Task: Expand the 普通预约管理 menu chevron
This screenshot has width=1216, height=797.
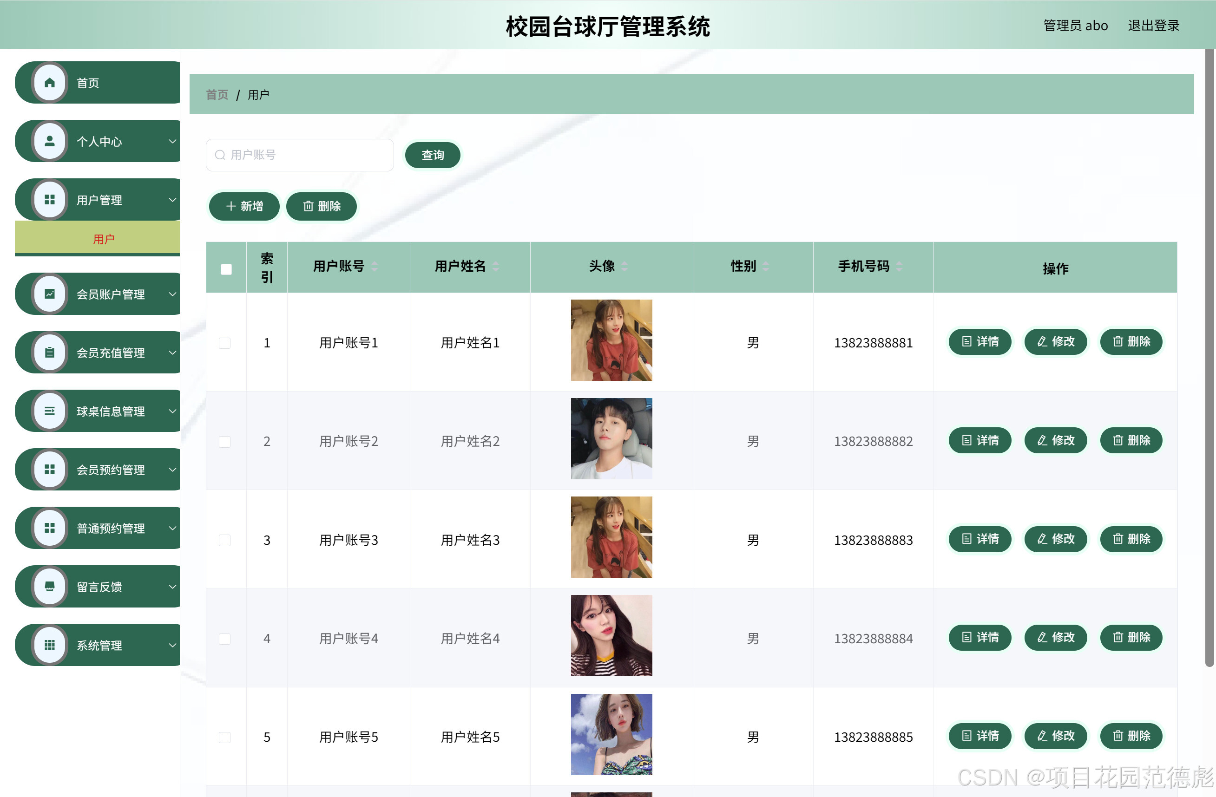Action: pos(173,529)
